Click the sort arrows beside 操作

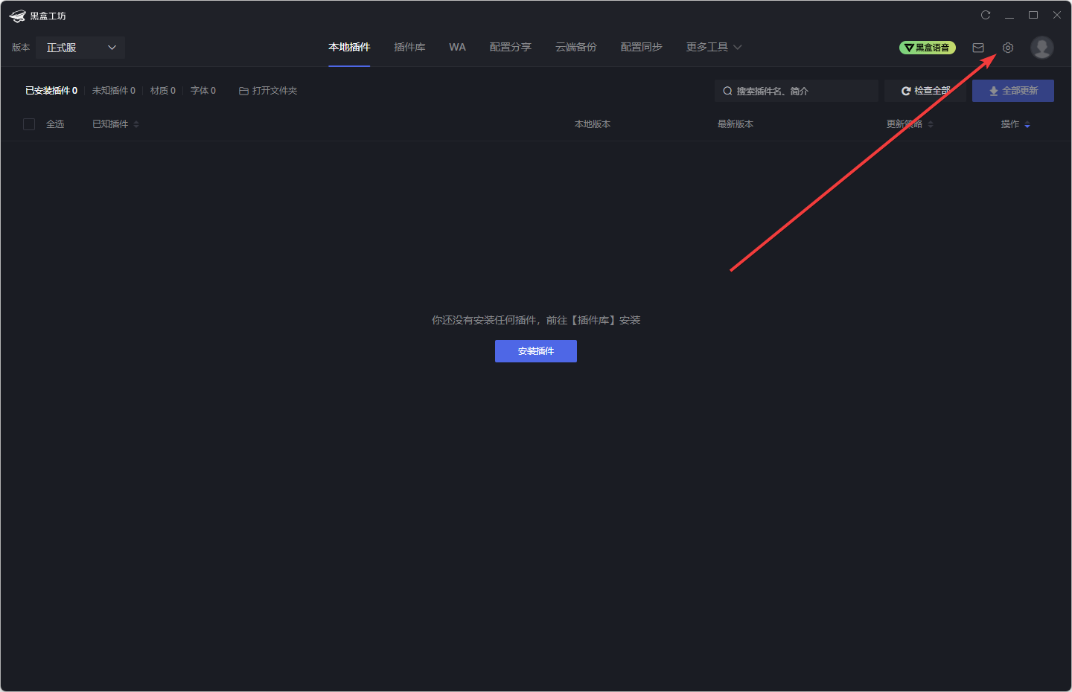click(x=1027, y=124)
